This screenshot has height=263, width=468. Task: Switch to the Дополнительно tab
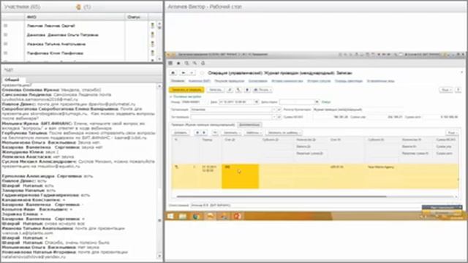249,125
